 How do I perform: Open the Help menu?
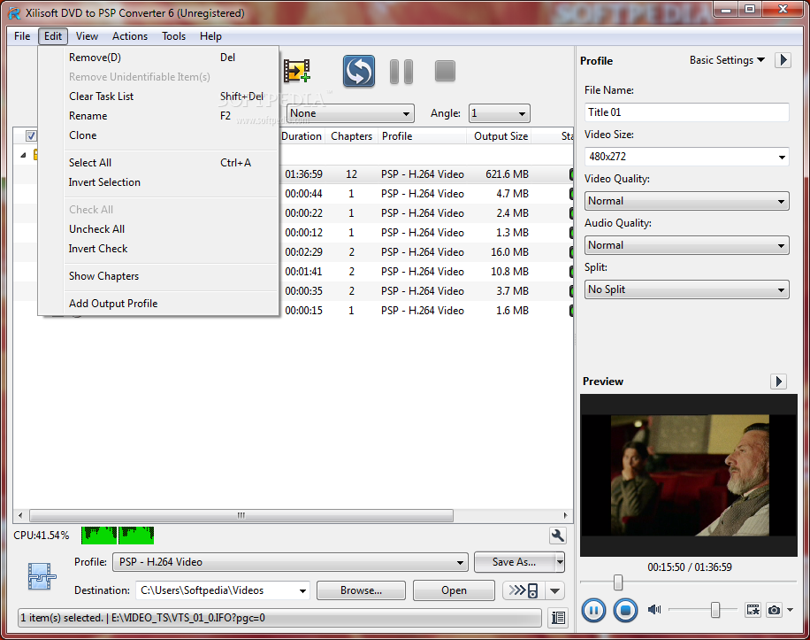[210, 36]
